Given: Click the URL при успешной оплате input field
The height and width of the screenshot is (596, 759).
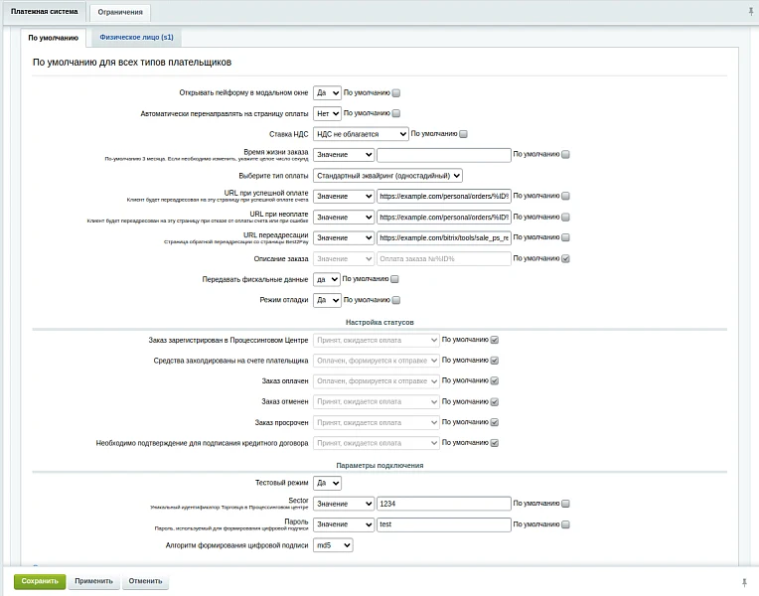Looking at the screenshot, I should pos(444,197).
